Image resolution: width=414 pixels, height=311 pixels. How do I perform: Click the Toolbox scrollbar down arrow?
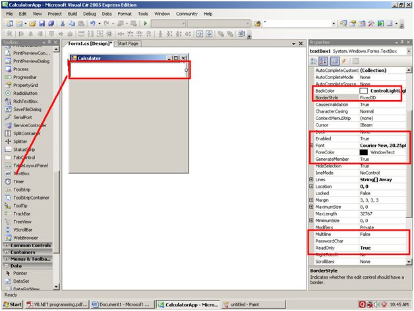[56, 287]
